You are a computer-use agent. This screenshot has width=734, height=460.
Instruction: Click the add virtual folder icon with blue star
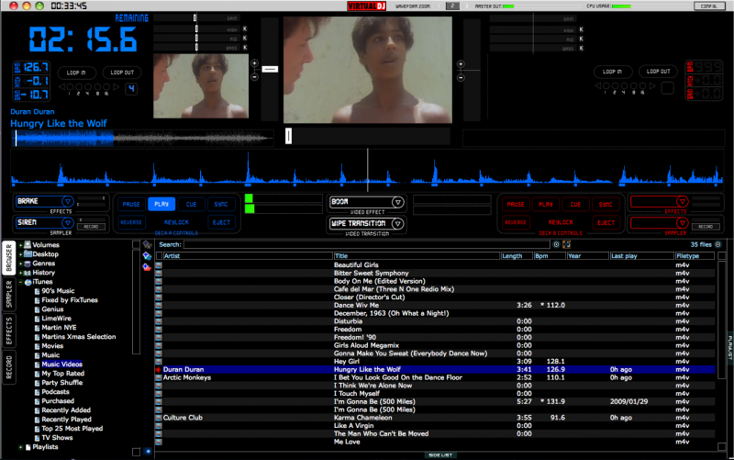click(147, 256)
